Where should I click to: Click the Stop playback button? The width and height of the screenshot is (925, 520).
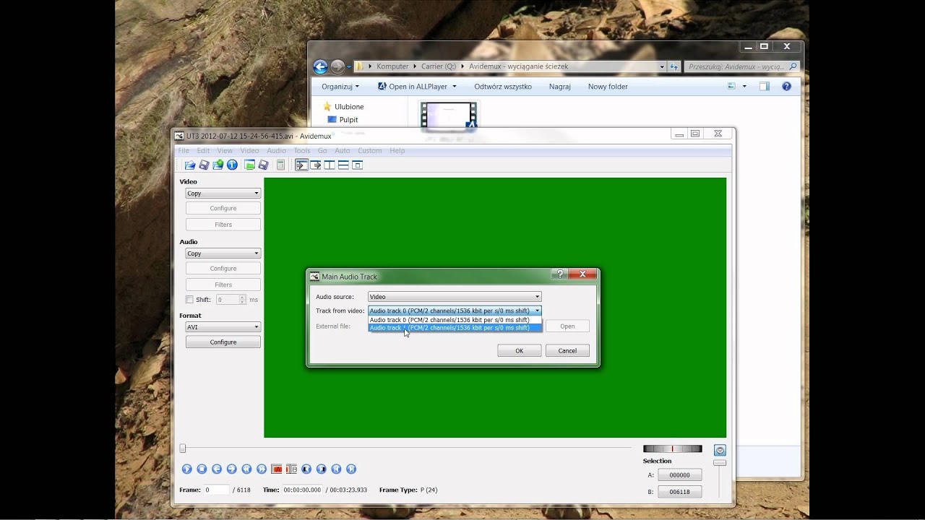[x=202, y=469]
